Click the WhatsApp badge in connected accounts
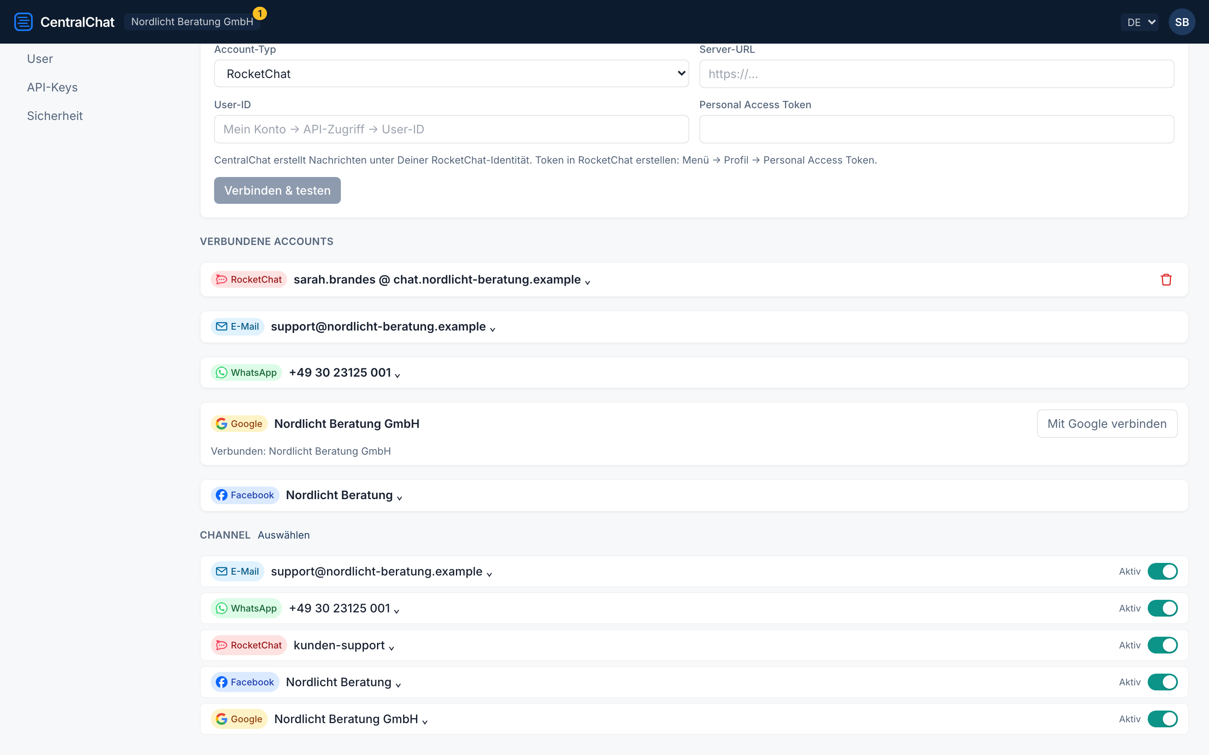The height and width of the screenshot is (755, 1209). pyautogui.click(x=246, y=372)
